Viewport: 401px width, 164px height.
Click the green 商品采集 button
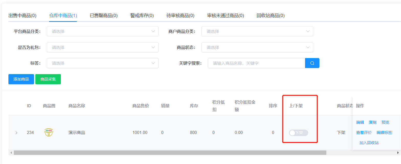[x=48, y=79]
